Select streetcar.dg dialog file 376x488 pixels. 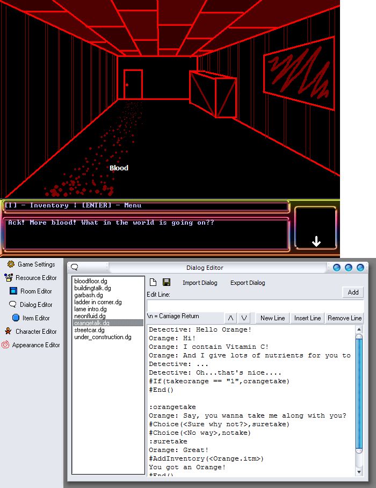(x=89, y=330)
